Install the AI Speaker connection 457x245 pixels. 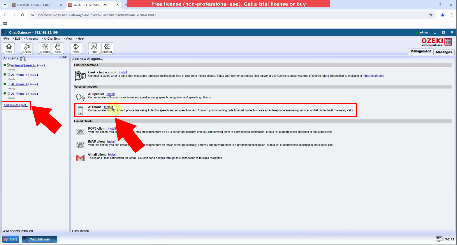point(110,94)
